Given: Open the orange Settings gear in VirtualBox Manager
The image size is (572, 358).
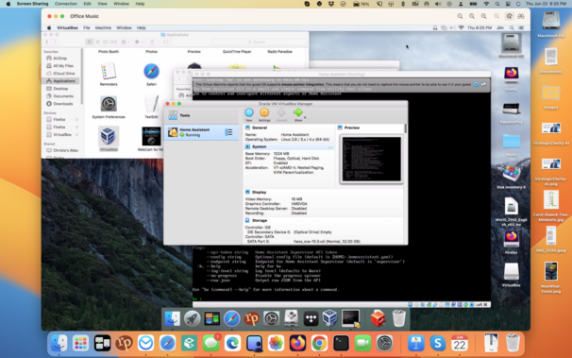Looking at the screenshot, I should click(x=264, y=113).
